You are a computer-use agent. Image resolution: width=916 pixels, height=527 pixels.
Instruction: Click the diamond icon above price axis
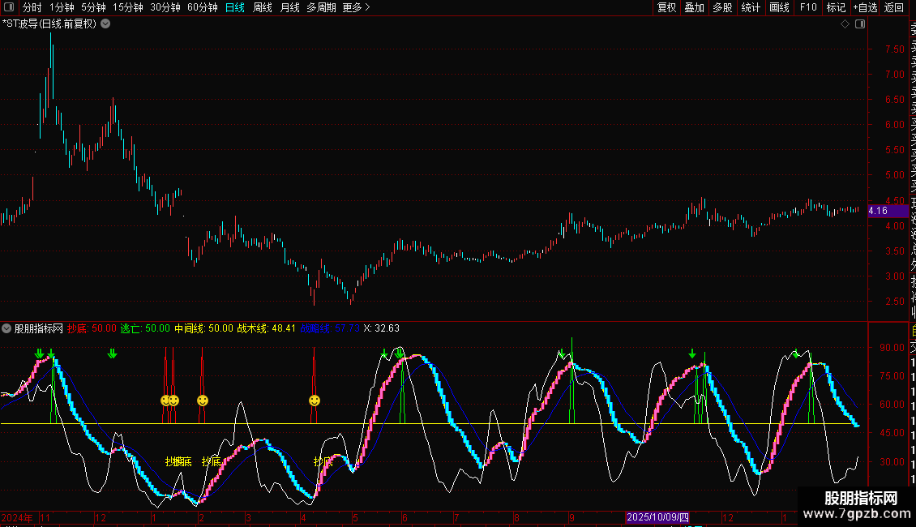(x=845, y=24)
